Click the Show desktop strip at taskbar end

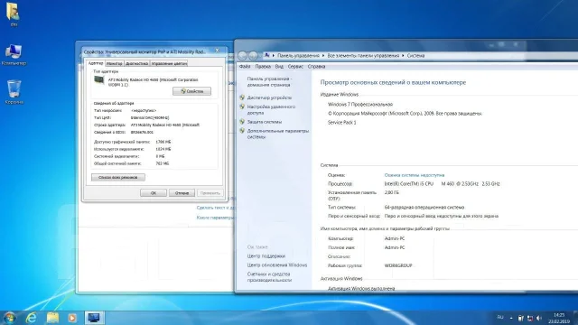point(575,318)
